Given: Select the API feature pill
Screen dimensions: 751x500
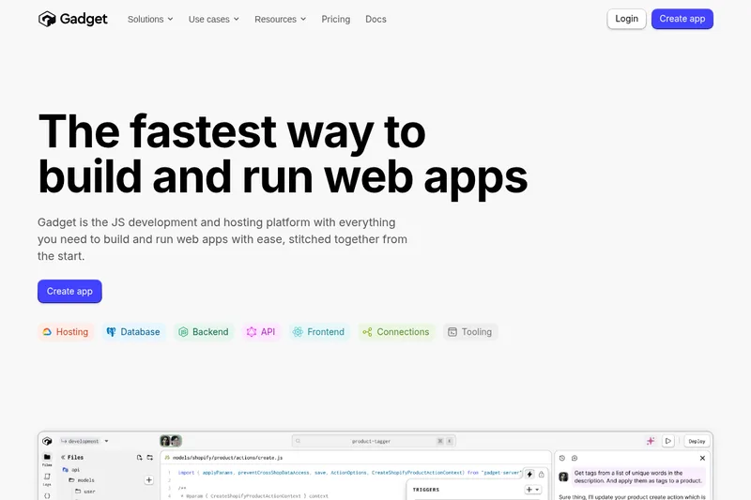Looking at the screenshot, I should (x=261, y=331).
